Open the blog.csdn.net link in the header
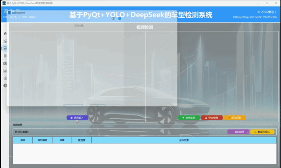 tap(255, 17)
